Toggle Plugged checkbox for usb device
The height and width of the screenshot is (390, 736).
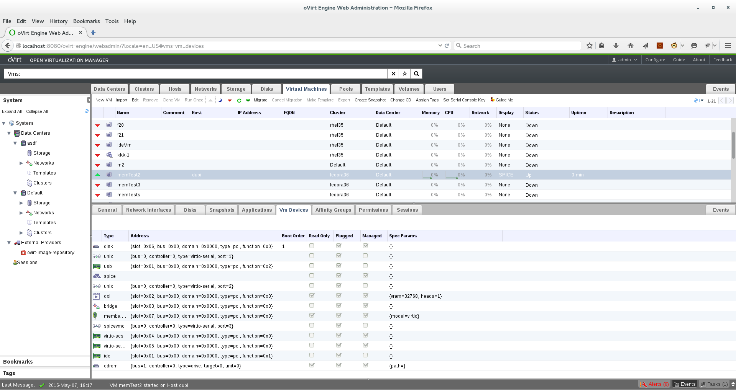coord(339,266)
